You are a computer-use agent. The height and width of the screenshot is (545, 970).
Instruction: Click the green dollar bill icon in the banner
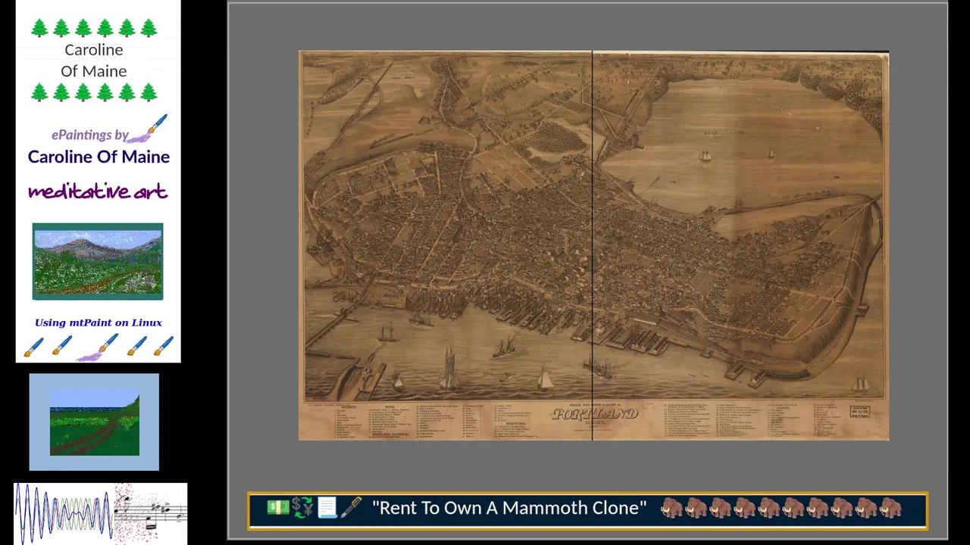pyautogui.click(x=277, y=508)
